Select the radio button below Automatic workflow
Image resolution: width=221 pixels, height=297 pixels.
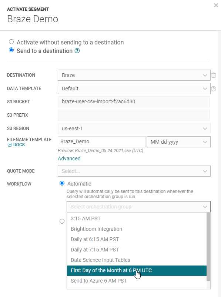[62, 221]
